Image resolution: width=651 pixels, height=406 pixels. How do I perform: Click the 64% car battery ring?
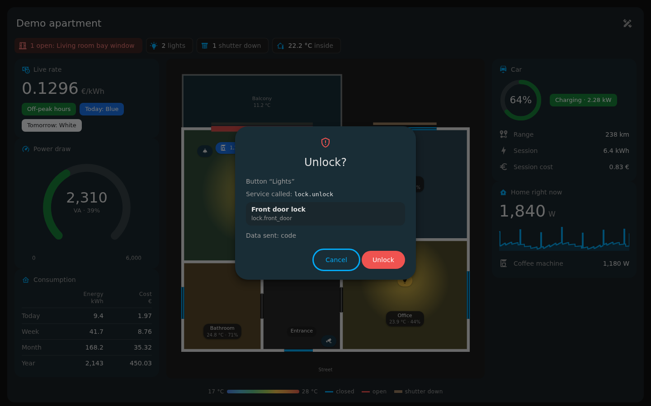coord(521,100)
